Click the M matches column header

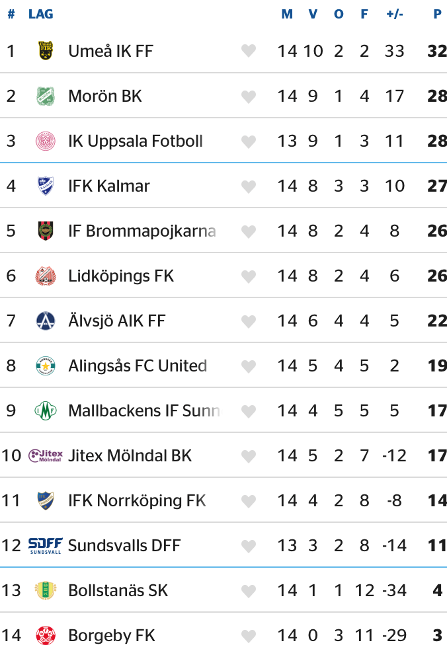287,14
